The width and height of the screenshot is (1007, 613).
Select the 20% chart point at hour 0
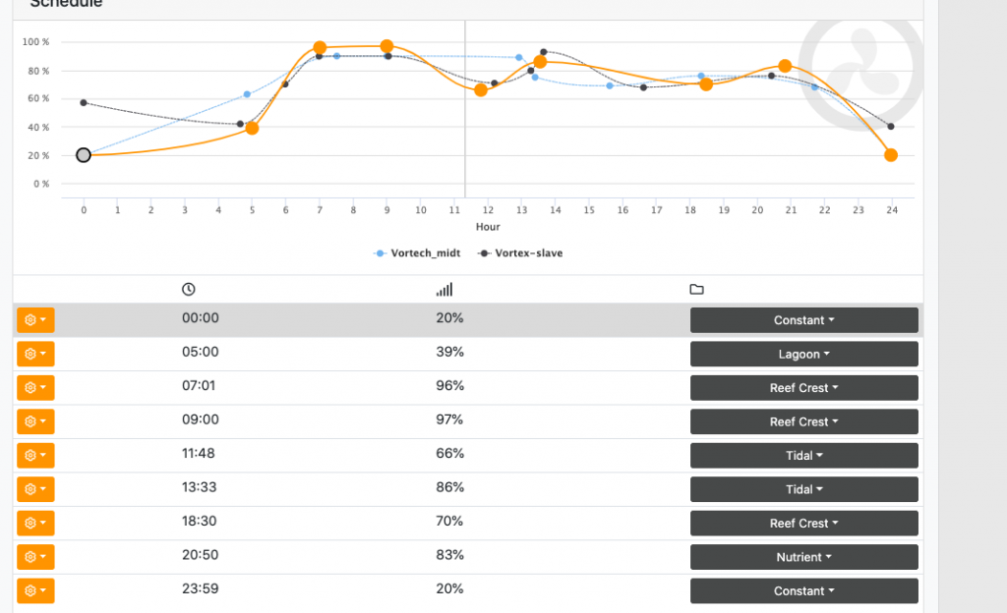[x=84, y=155]
